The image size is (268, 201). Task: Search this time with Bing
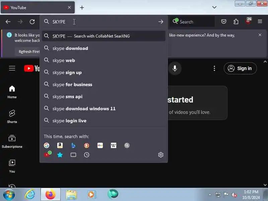(73, 145)
